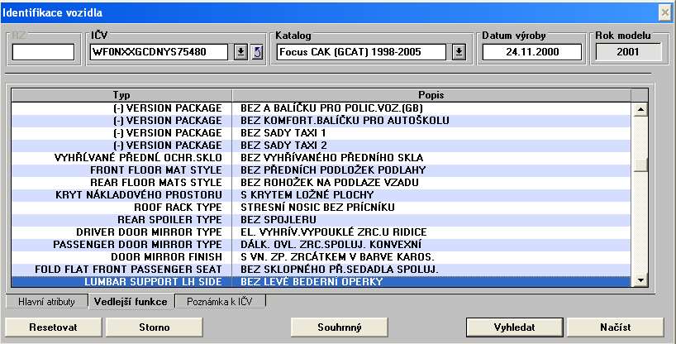The height and width of the screenshot is (344, 676).
Task: Open the Poznámka k IČV tab
Action: (x=220, y=302)
